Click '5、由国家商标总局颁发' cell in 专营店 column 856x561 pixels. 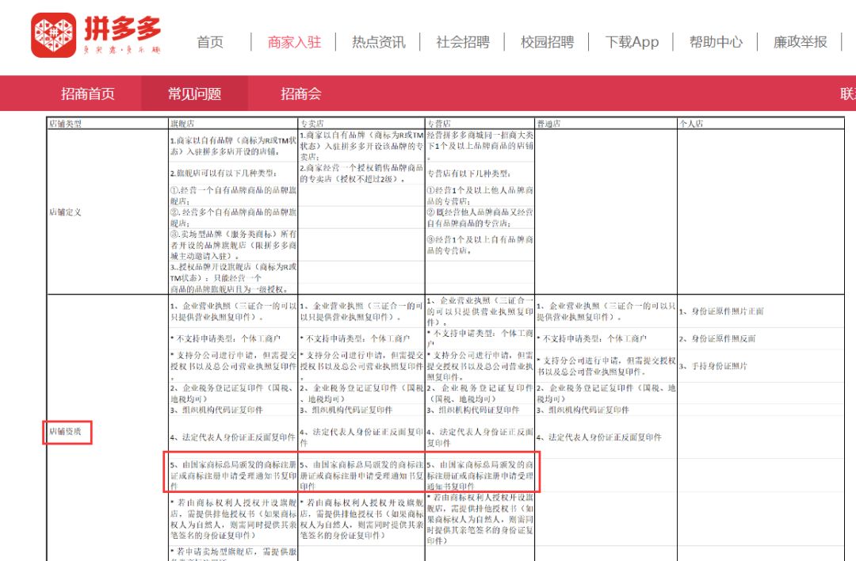480,475
